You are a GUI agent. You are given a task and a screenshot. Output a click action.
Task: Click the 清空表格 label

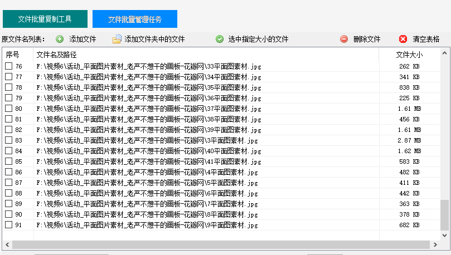coord(426,39)
